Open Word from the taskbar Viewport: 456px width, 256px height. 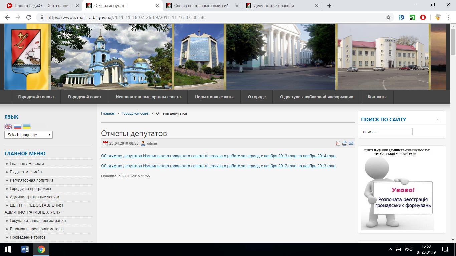click(x=25, y=249)
